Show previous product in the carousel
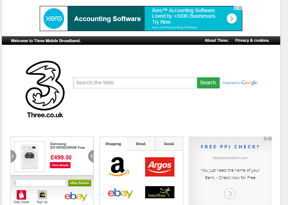288x205 pixels. (13, 156)
